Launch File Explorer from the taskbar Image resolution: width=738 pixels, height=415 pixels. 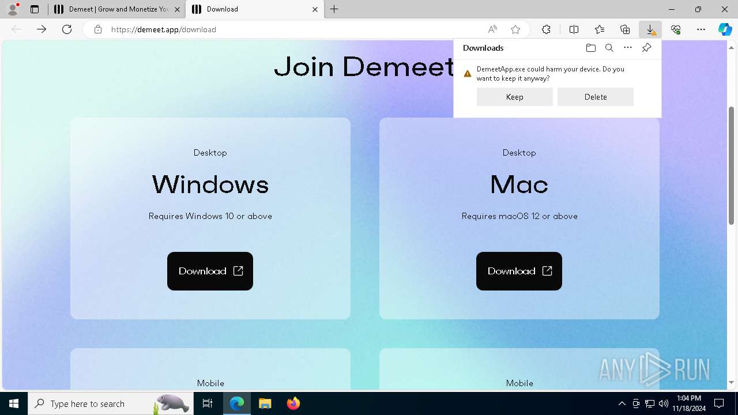click(x=265, y=403)
